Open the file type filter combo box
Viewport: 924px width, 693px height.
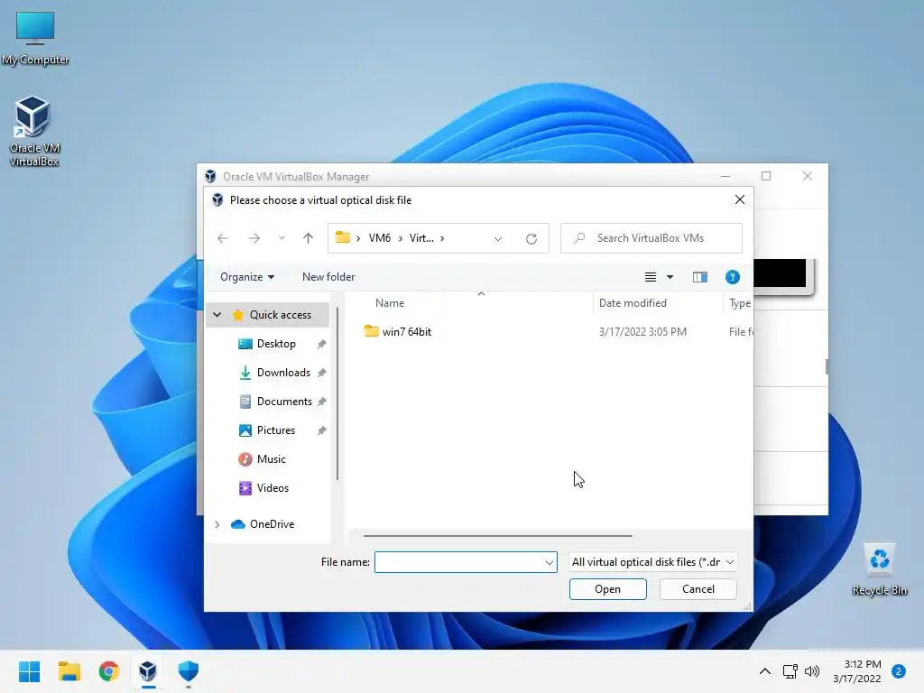coord(653,562)
